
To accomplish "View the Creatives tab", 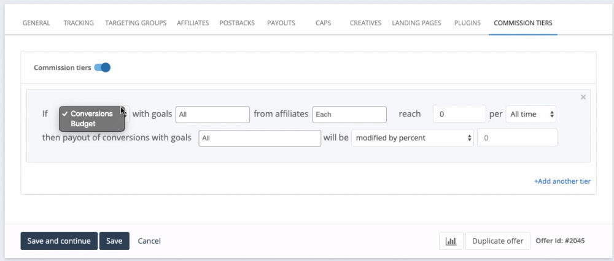I will (x=366, y=23).
